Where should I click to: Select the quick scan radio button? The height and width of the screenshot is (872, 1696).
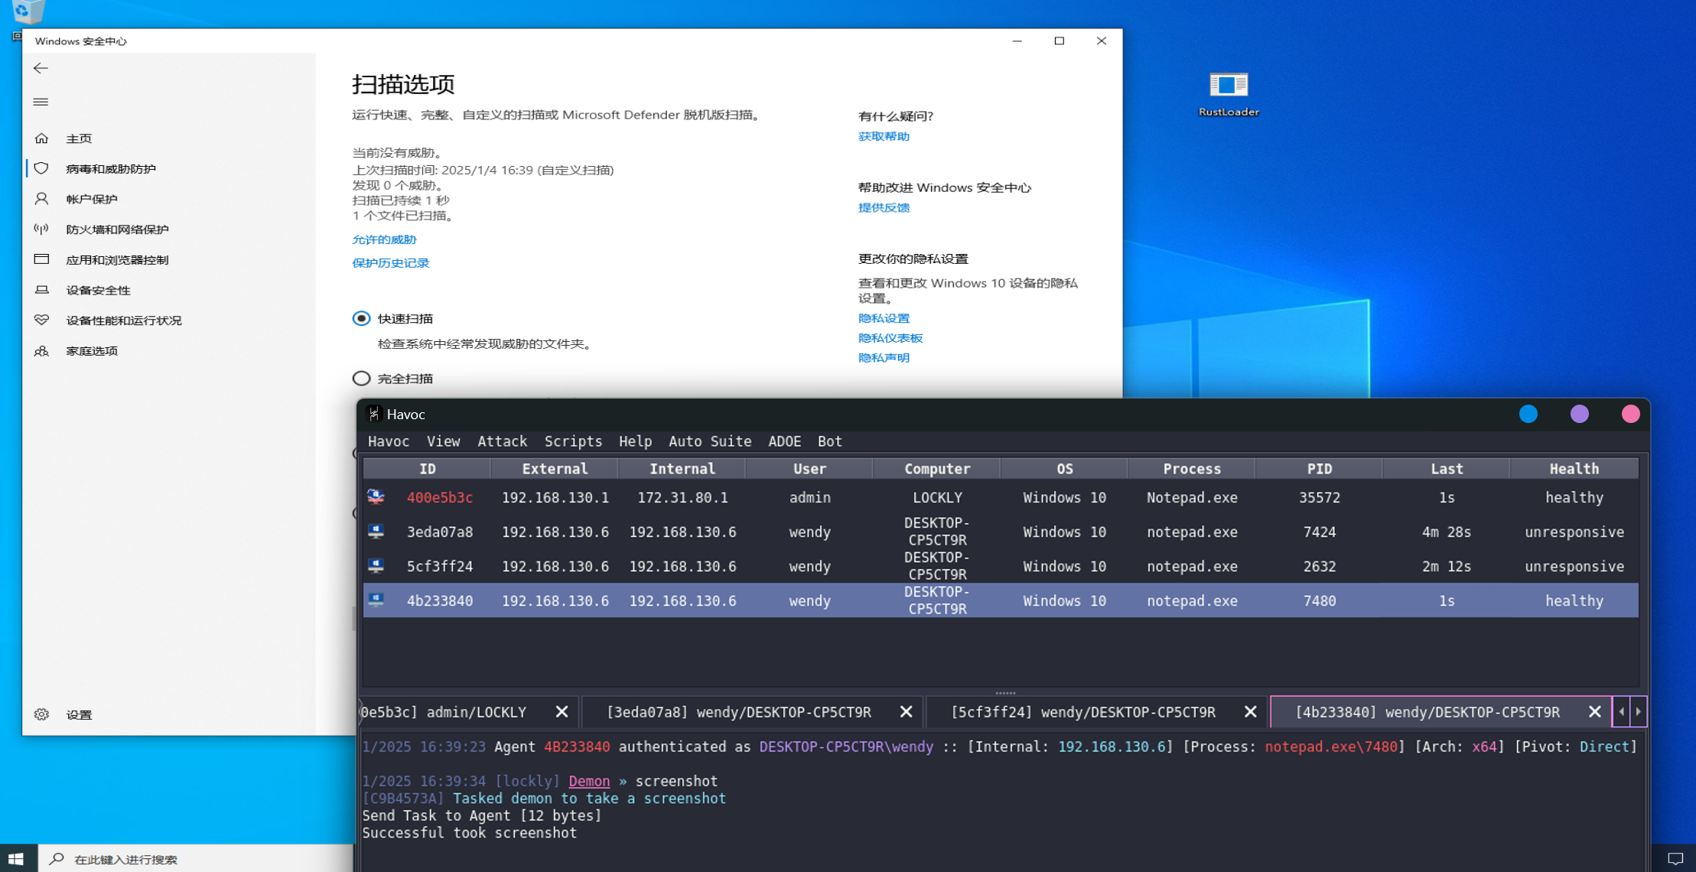point(361,318)
